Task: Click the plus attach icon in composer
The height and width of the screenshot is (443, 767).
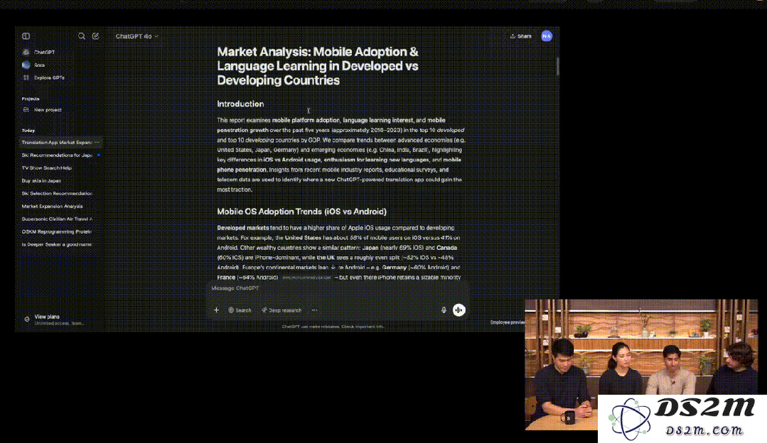Action: click(x=216, y=310)
